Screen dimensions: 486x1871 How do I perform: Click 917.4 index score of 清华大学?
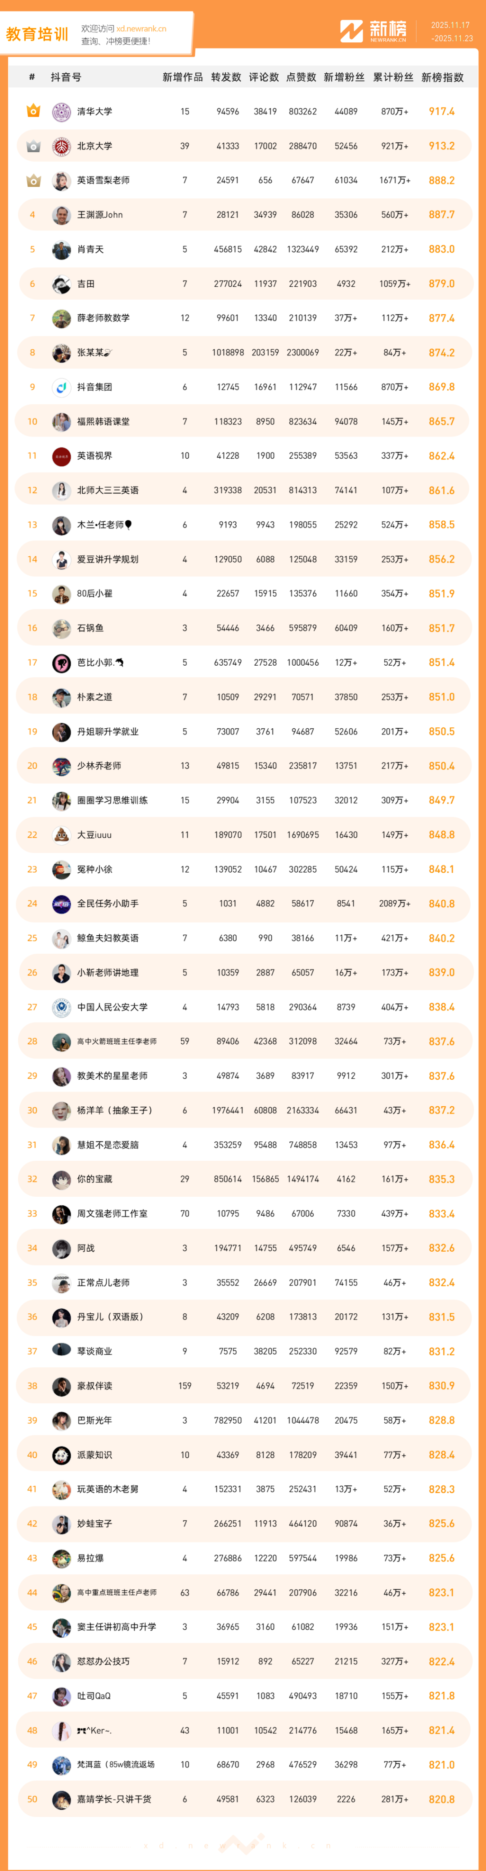point(441,112)
